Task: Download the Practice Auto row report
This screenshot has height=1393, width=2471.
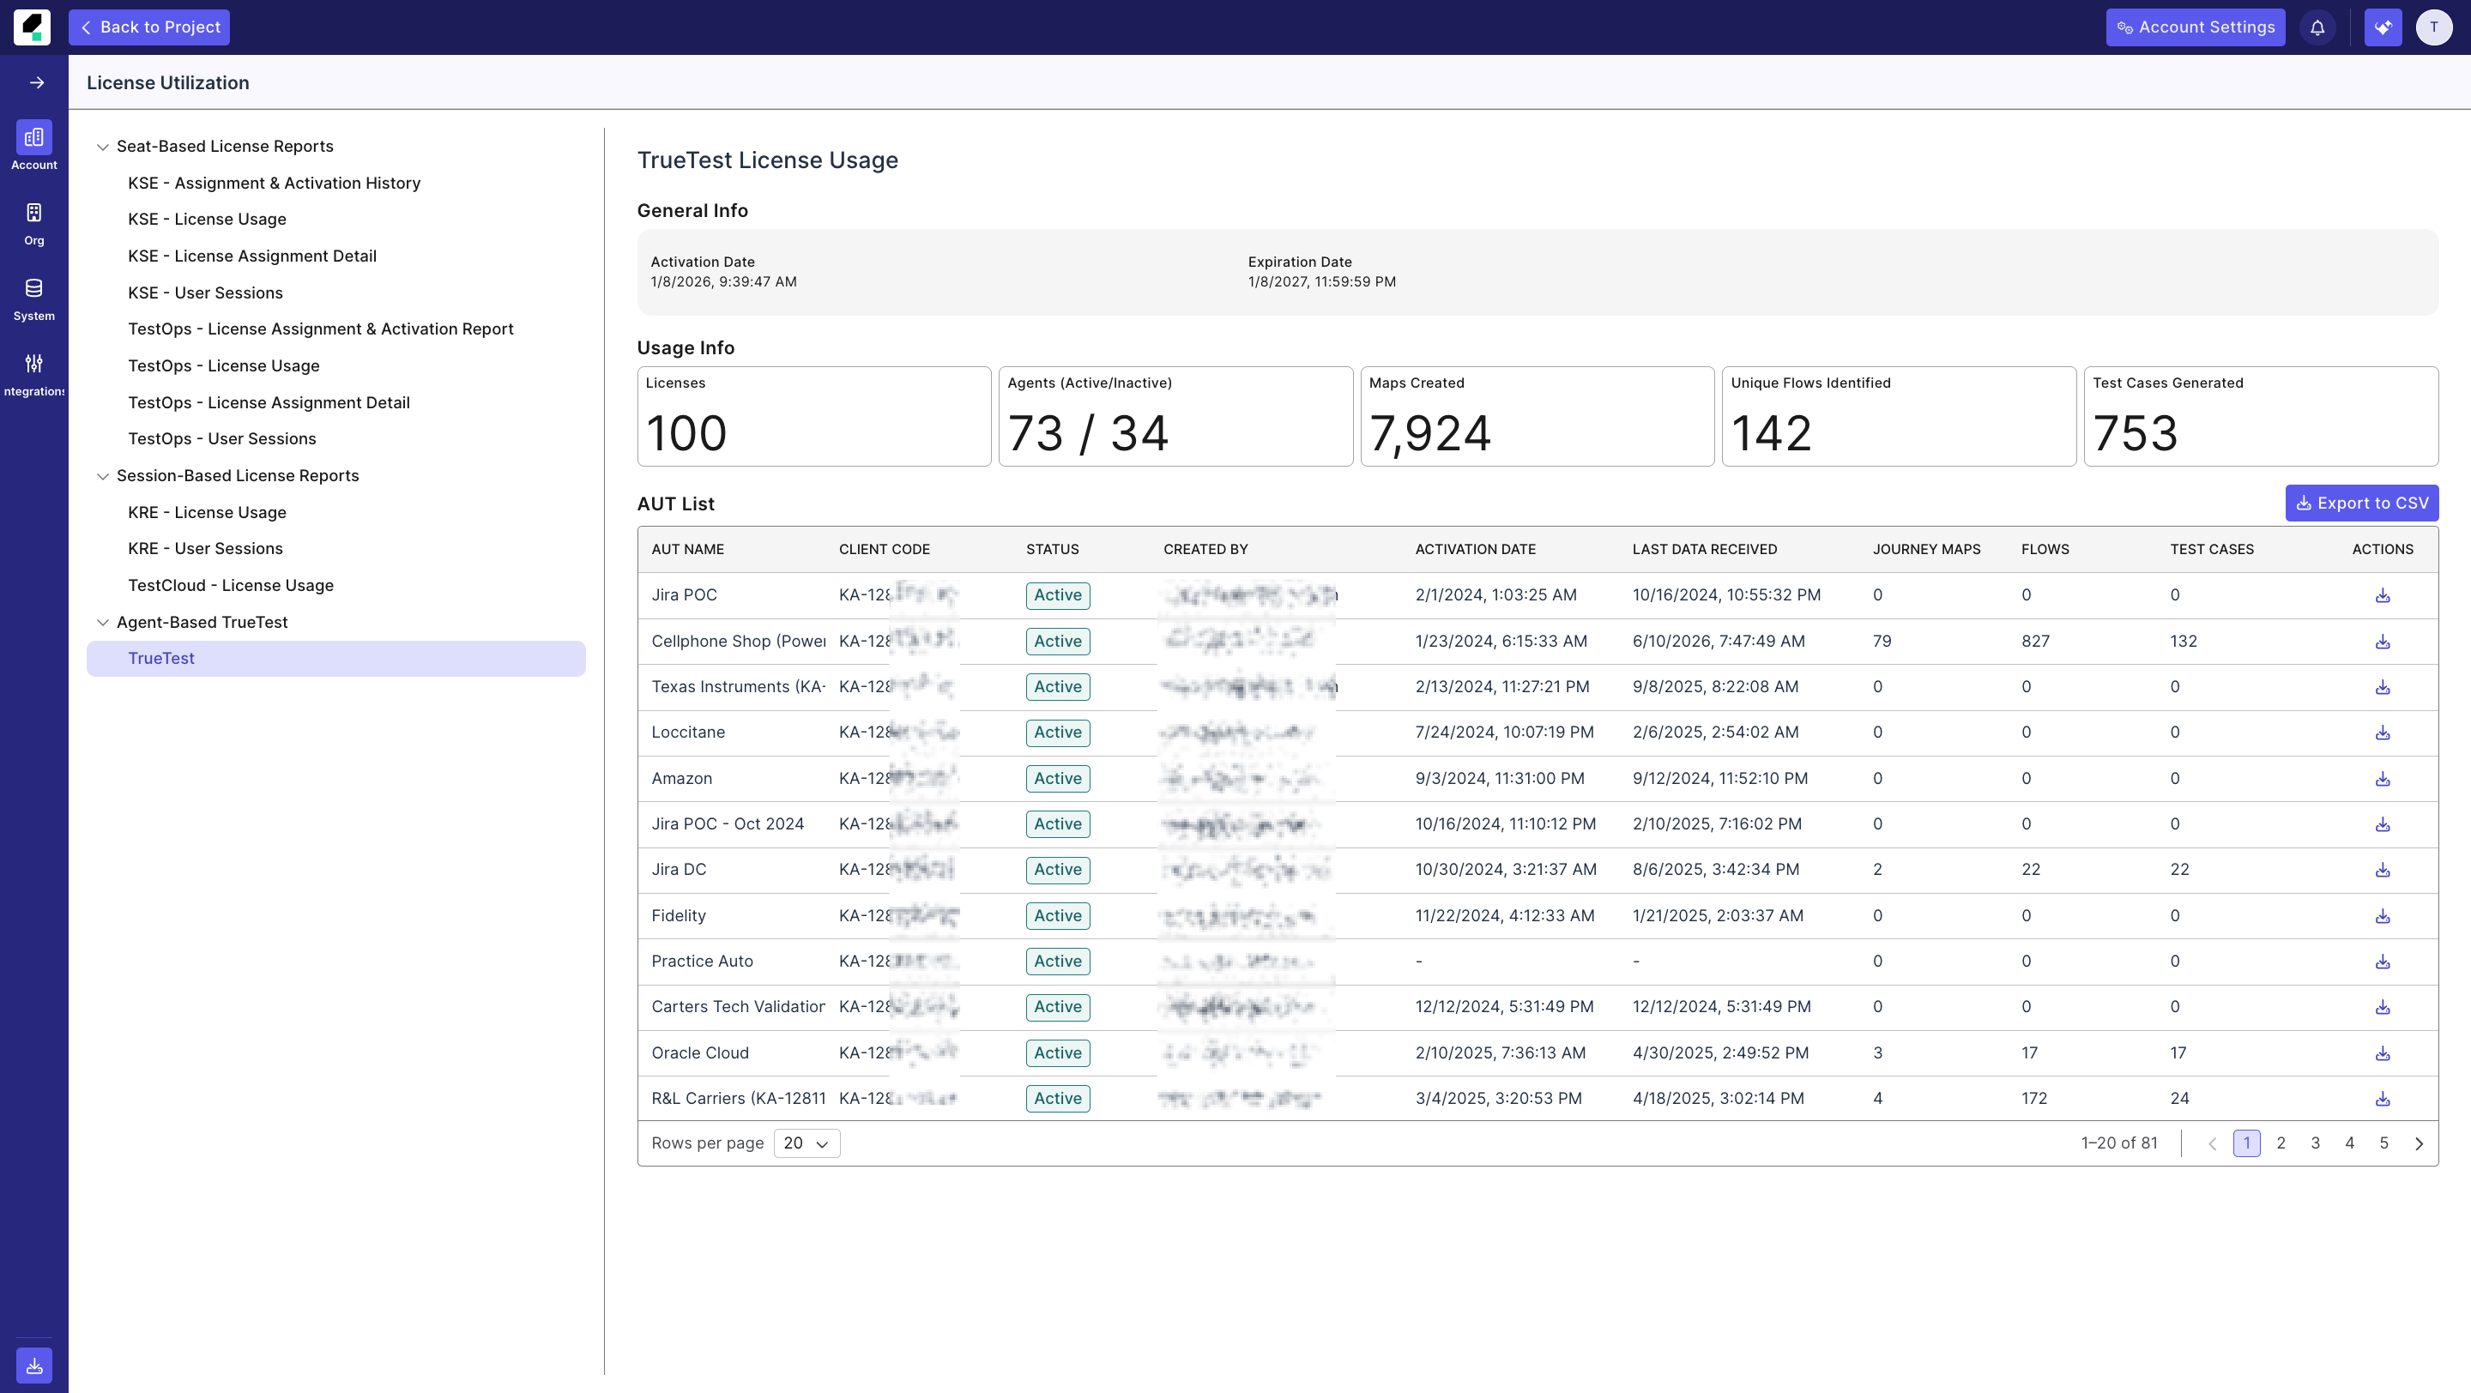Action: (2382, 962)
